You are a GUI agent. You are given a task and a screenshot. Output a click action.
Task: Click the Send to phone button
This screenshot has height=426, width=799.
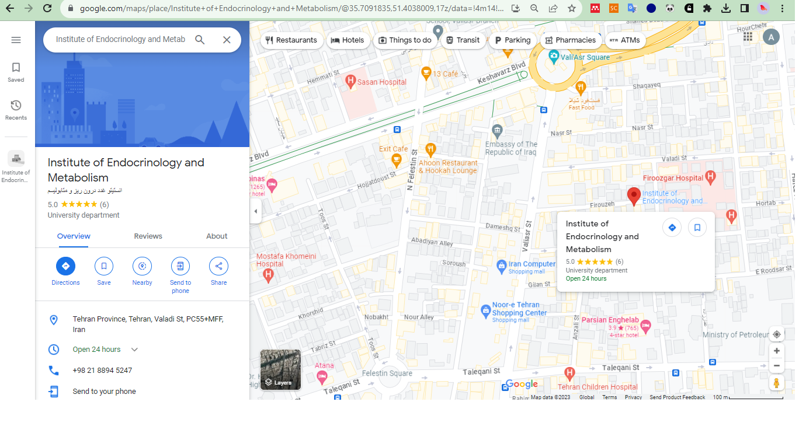pos(180,266)
